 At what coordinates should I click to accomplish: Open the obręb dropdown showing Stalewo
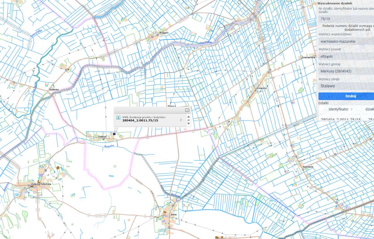[x=346, y=86]
